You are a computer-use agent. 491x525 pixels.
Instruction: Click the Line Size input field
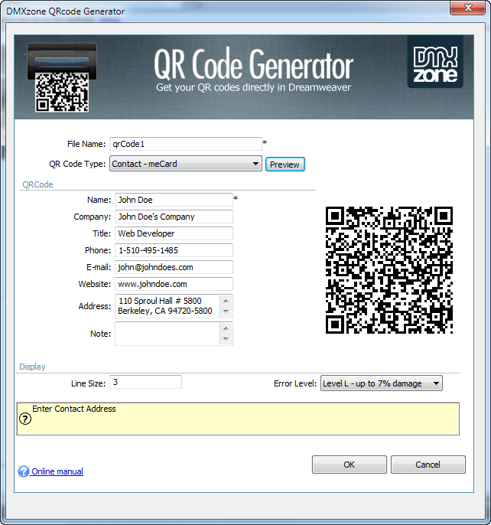pyautogui.click(x=145, y=382)
